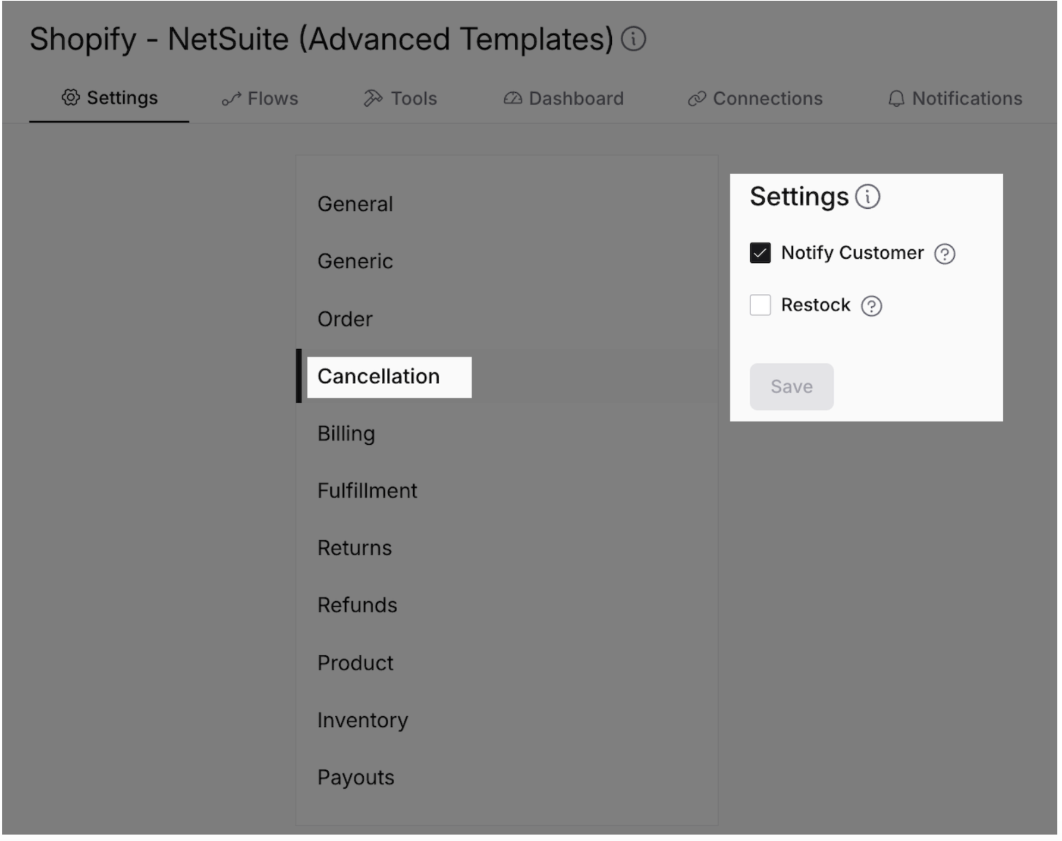Open the help icon for Restock
The height and width of the screenshot is (841, 1062).
tap(872, 306)
